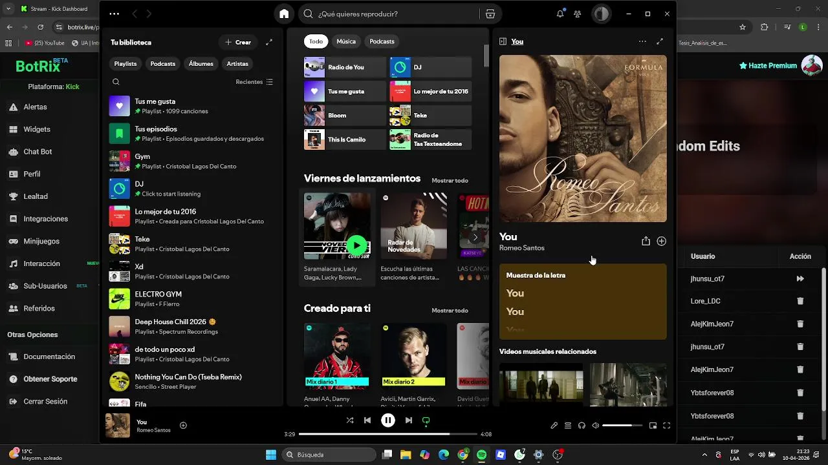The width and height of the screenshot is (828, 465).
Task: Collapse Now Playing view panel icon
Action: pos(503,41)
